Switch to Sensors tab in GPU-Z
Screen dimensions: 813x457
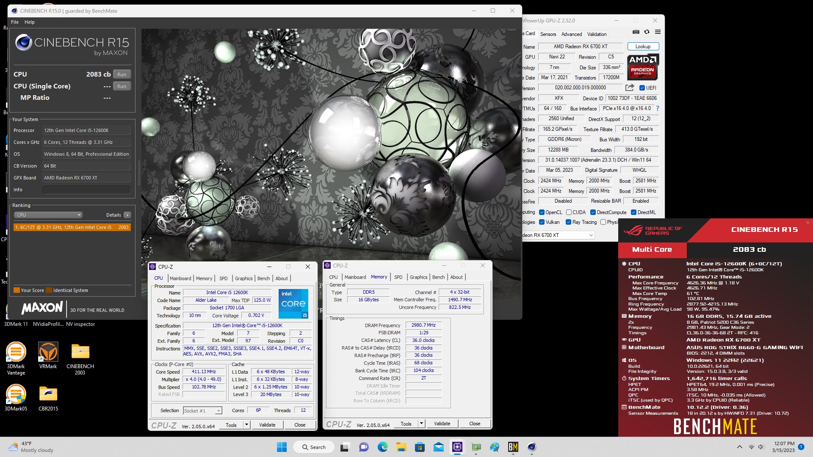click(x=548, y=34)
